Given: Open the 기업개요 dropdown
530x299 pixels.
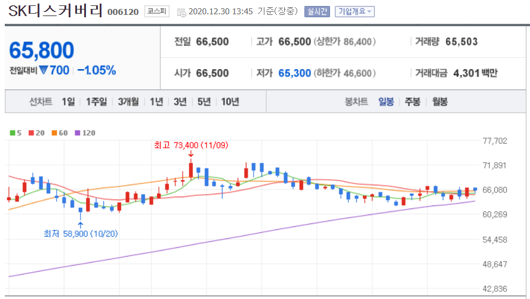Looking at the screenshot, I should point(355,11).
